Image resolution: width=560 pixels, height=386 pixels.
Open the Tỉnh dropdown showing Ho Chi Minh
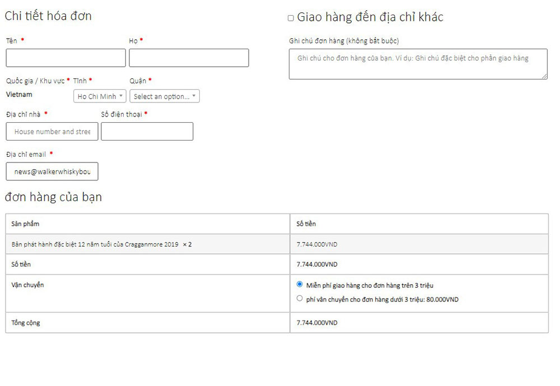(x=100, y=96)
